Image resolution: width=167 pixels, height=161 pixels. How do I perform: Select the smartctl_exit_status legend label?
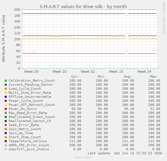coord(29,149)
